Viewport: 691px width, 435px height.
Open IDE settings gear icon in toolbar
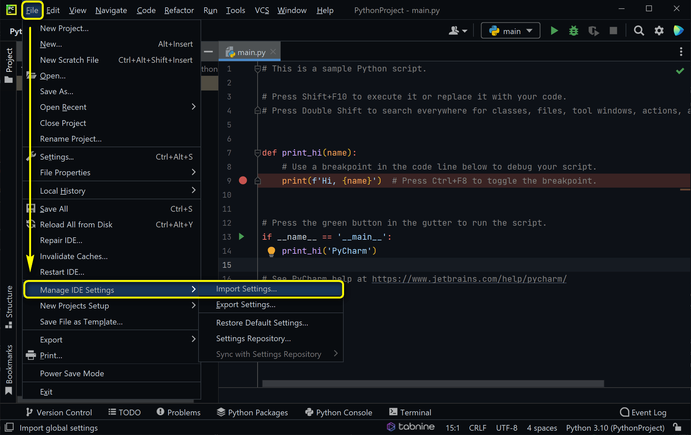659,31
